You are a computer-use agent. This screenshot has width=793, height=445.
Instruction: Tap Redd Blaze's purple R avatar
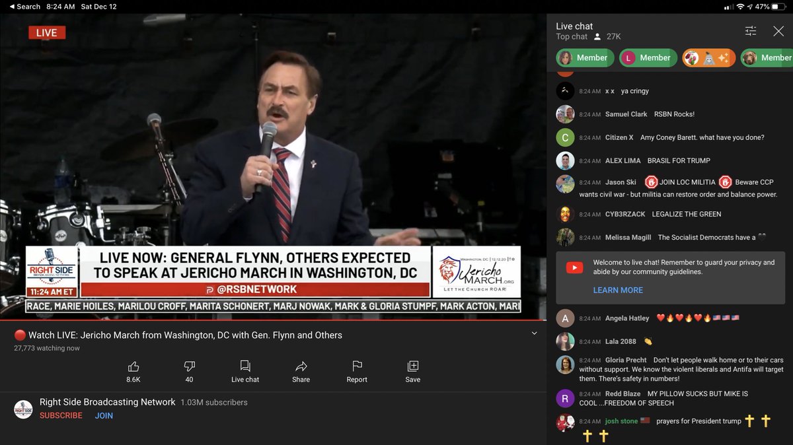coord(565,398)
